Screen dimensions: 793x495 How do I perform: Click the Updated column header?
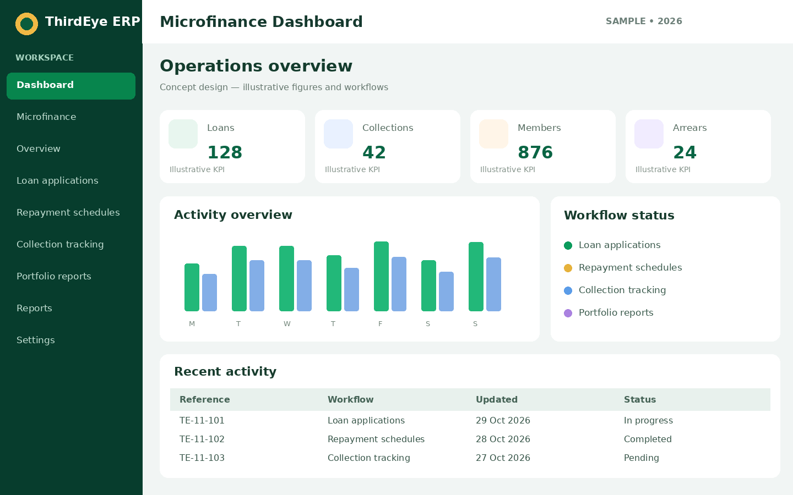pyautogui.click(x=496, y=399)
